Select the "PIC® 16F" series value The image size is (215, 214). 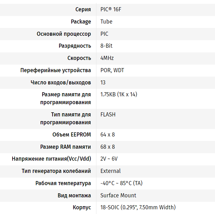(111, 9)
